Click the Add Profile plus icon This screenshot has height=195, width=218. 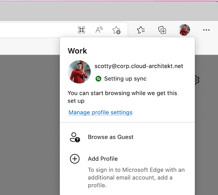coord(75,159)
